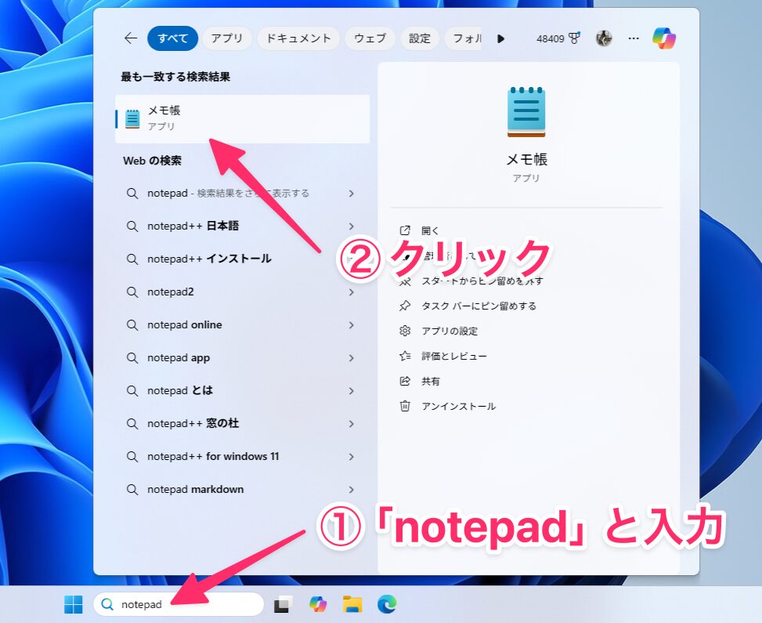Search web for notepad++ for windows 11
This screenshot has width=762, height=623.
click(213, 456)
